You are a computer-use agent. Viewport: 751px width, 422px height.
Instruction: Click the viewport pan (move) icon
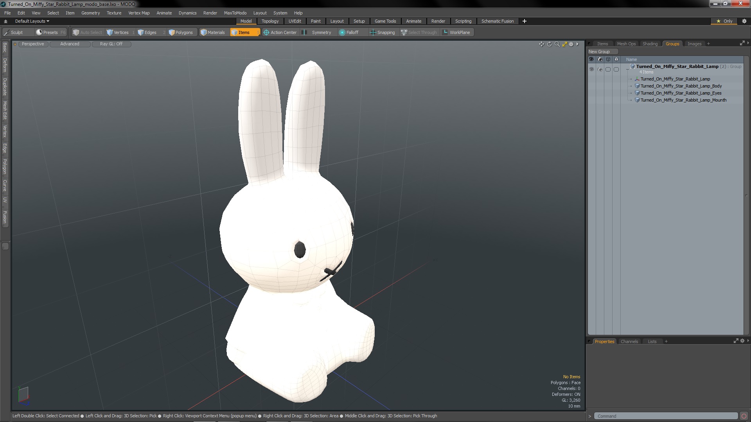tap(541, 44)
